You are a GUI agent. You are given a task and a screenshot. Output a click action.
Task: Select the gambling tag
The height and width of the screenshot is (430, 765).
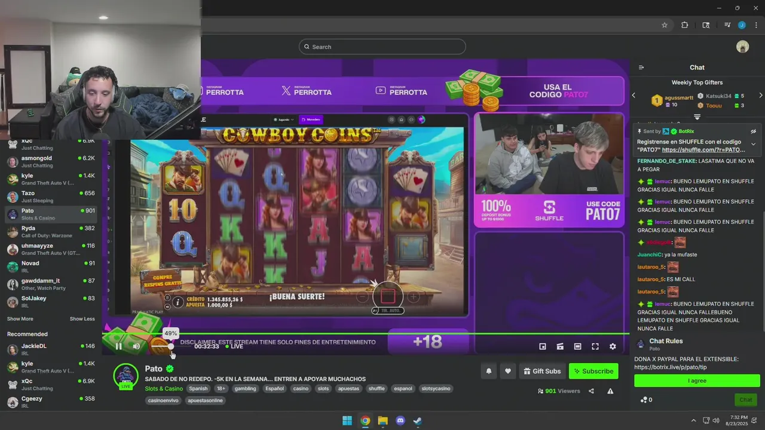[x=245, y=389]
